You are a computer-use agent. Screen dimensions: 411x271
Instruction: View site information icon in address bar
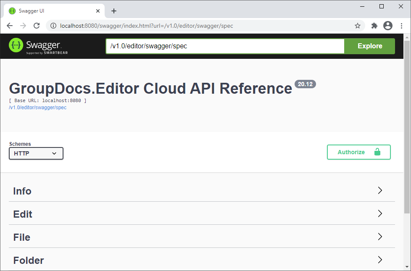(53, 26)
